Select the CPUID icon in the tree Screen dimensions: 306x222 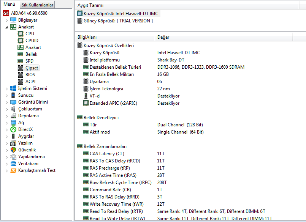click(x=21, y=41)
